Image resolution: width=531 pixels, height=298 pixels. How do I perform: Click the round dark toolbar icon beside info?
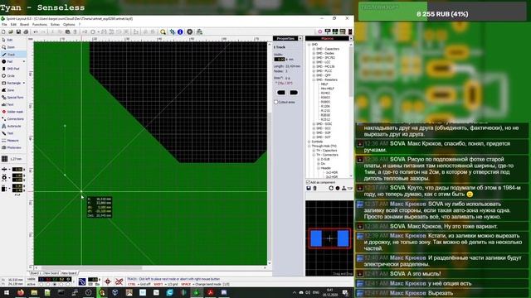click(190, 31)
